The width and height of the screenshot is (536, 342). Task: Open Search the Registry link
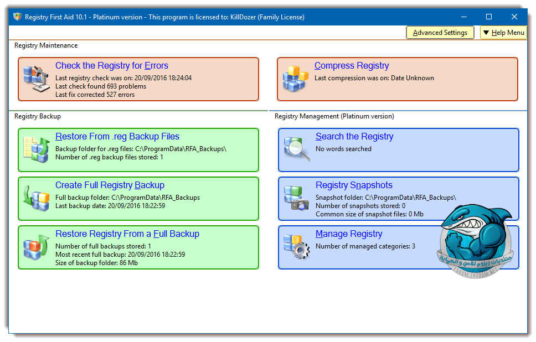(354, 137)
